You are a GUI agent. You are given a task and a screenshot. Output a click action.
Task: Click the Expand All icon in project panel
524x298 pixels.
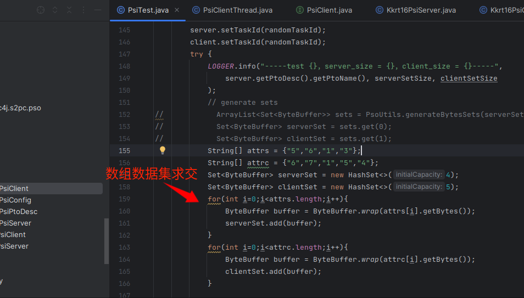click(x=55, y=10)
